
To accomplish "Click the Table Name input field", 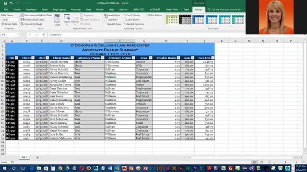I will click(x=9, y=20).
